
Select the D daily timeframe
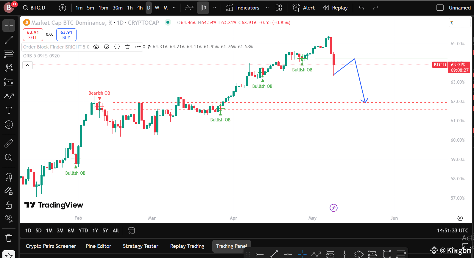pos(149,8)
